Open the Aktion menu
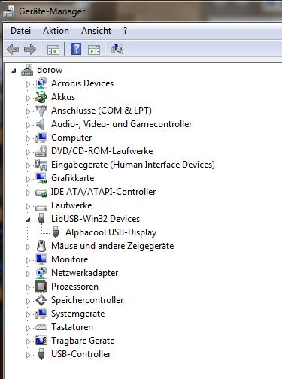Viewport: 282px width, 379px height. click(x=56, y=31)
